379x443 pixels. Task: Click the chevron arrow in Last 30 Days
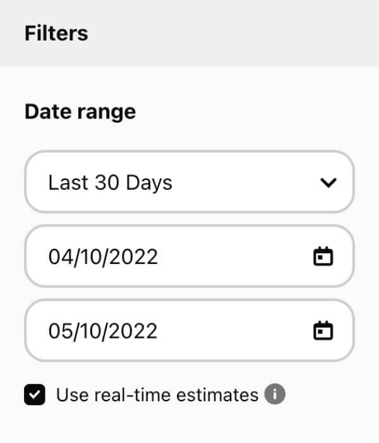[328, 182]
